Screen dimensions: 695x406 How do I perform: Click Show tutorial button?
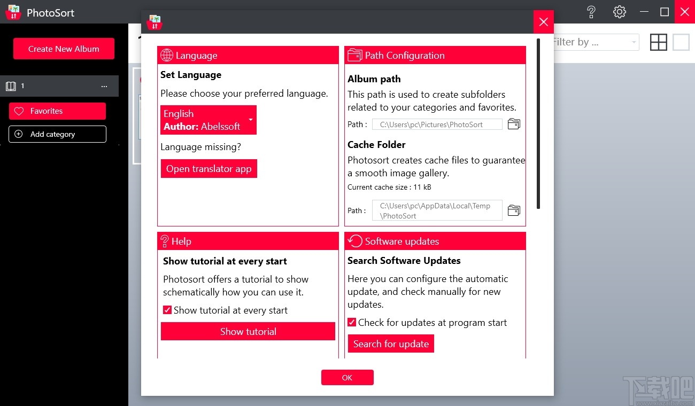248,331
